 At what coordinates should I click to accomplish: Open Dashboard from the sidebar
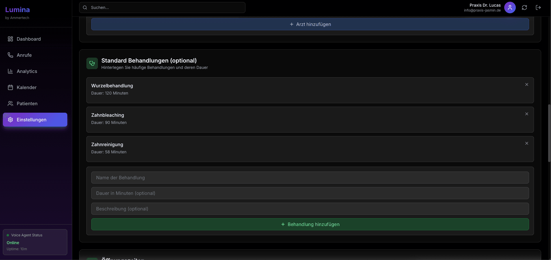[29, 39]
